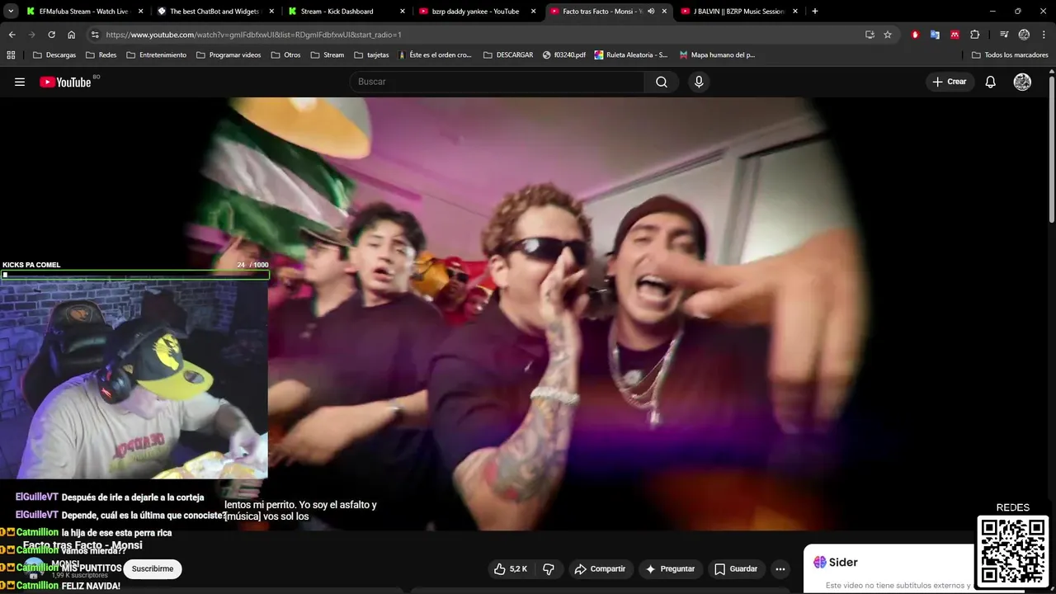The height and width of the screenshot is (594, 1056).
Task: Open the tarjetas bookmarks folder
Action: point(371,55)
